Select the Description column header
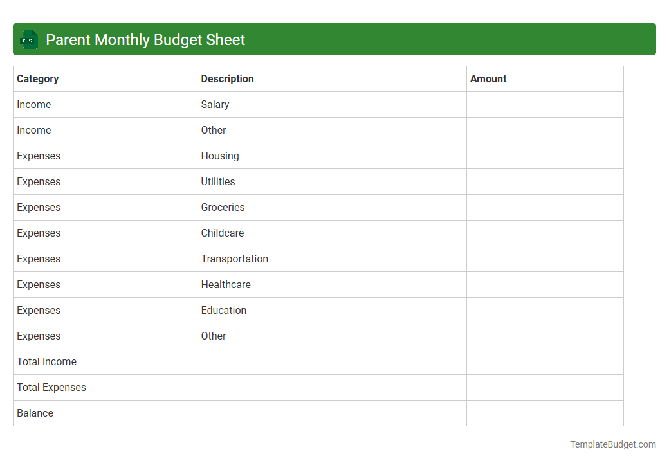The width and height of the screenshot is (669, 463). click(227, 78)
